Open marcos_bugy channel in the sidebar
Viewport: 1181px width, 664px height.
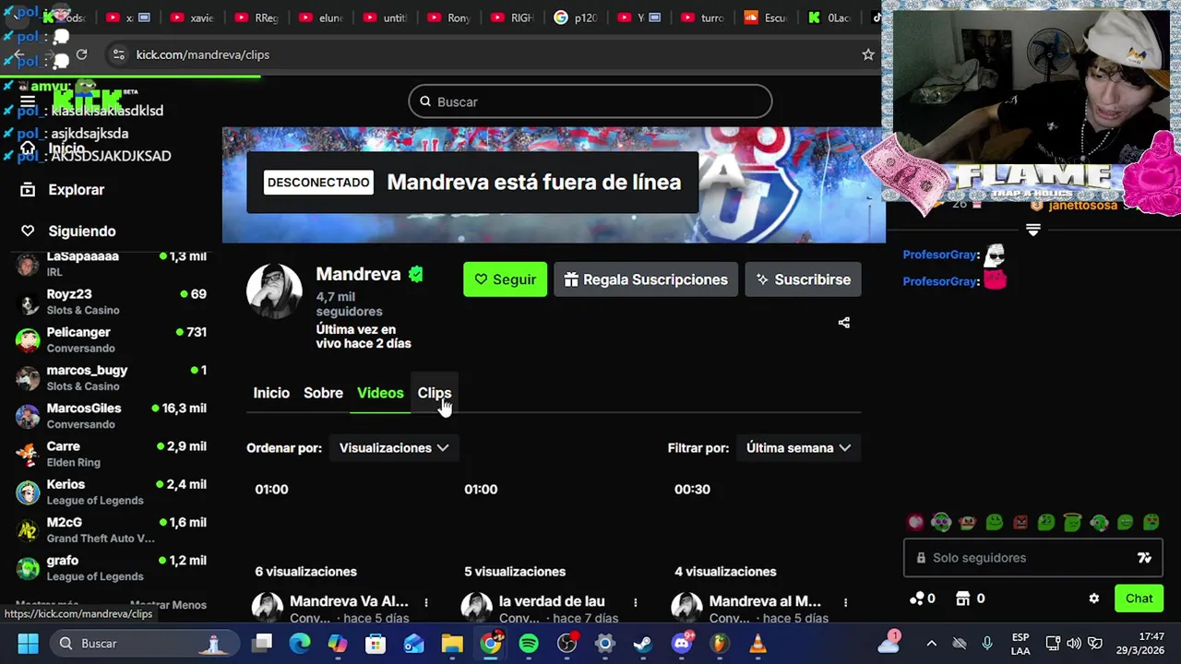point(111,377)
